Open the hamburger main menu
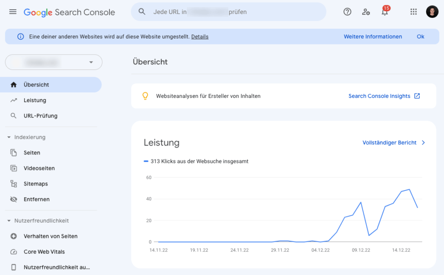The image size is (444, 275). pos(13,12)
